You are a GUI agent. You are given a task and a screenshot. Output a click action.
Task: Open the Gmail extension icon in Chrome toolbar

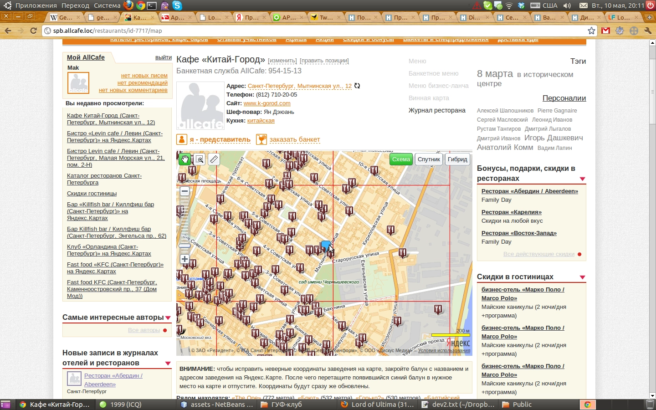[605, 31]
